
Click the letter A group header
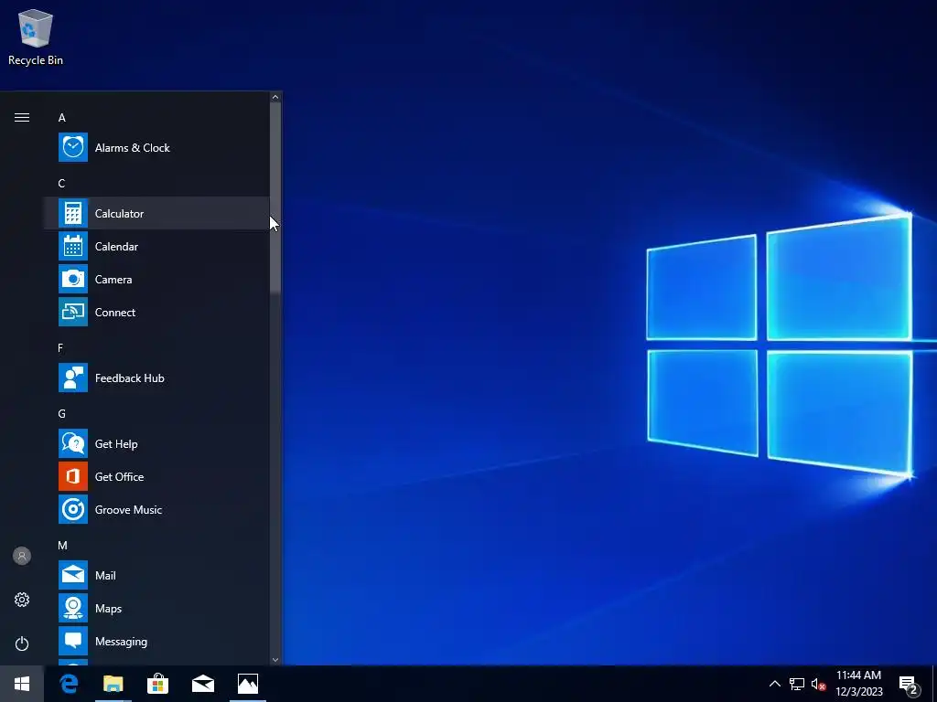[x=61, y=118]
